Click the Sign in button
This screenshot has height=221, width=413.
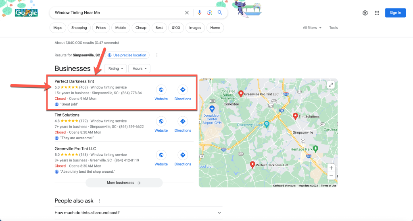point(395,13)
